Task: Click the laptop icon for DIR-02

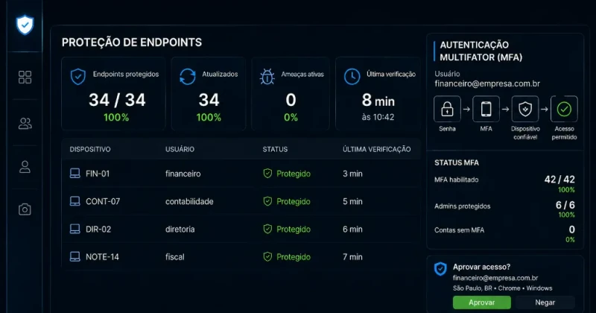Action: [75, 229]
